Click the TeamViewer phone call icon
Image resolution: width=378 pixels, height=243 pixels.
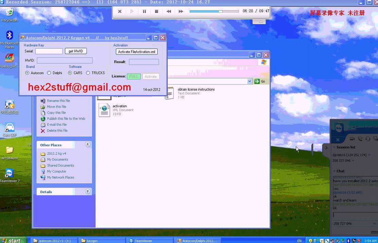tap(360, 138)
